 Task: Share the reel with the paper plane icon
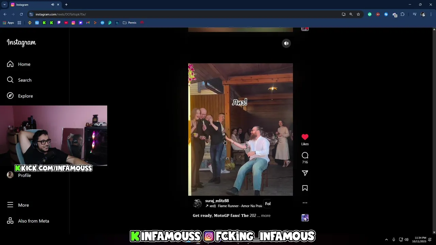[305, 173]
